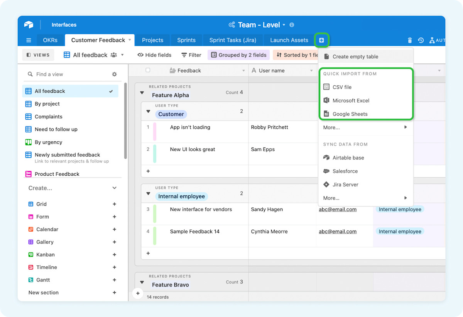Open the base history (clock icon)
Viewport: 463px width, 317px height.
(421, 40)
